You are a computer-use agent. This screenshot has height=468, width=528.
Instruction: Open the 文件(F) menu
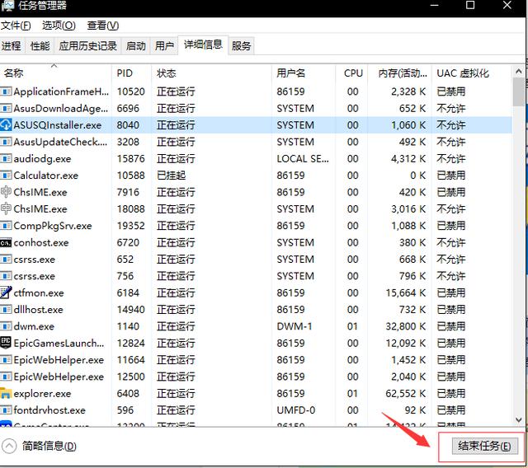(16, 26)
